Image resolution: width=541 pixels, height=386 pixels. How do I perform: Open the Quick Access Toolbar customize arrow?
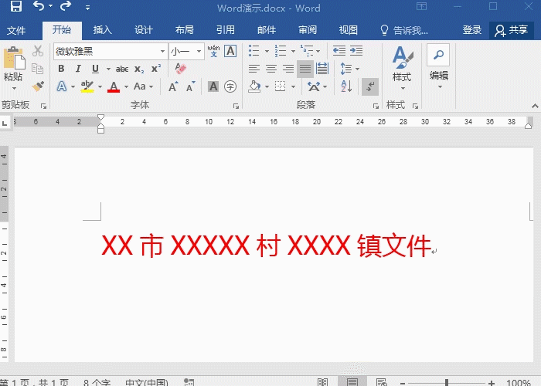[x=87, y=8]
